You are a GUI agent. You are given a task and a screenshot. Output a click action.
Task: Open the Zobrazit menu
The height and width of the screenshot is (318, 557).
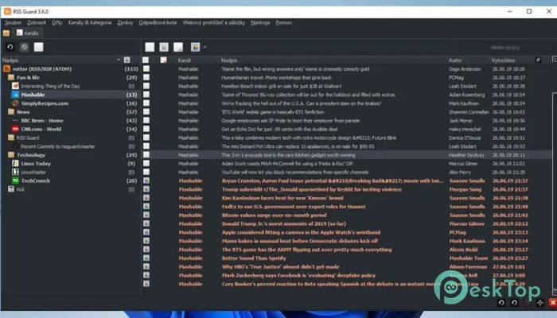37,23
